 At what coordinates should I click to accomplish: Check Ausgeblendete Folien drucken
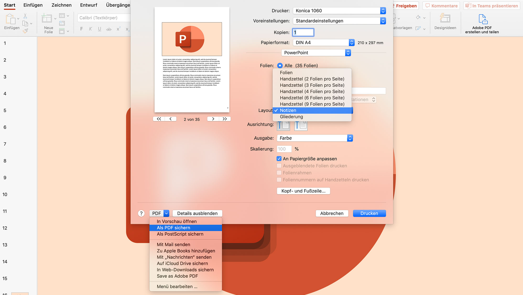point(279,166)
